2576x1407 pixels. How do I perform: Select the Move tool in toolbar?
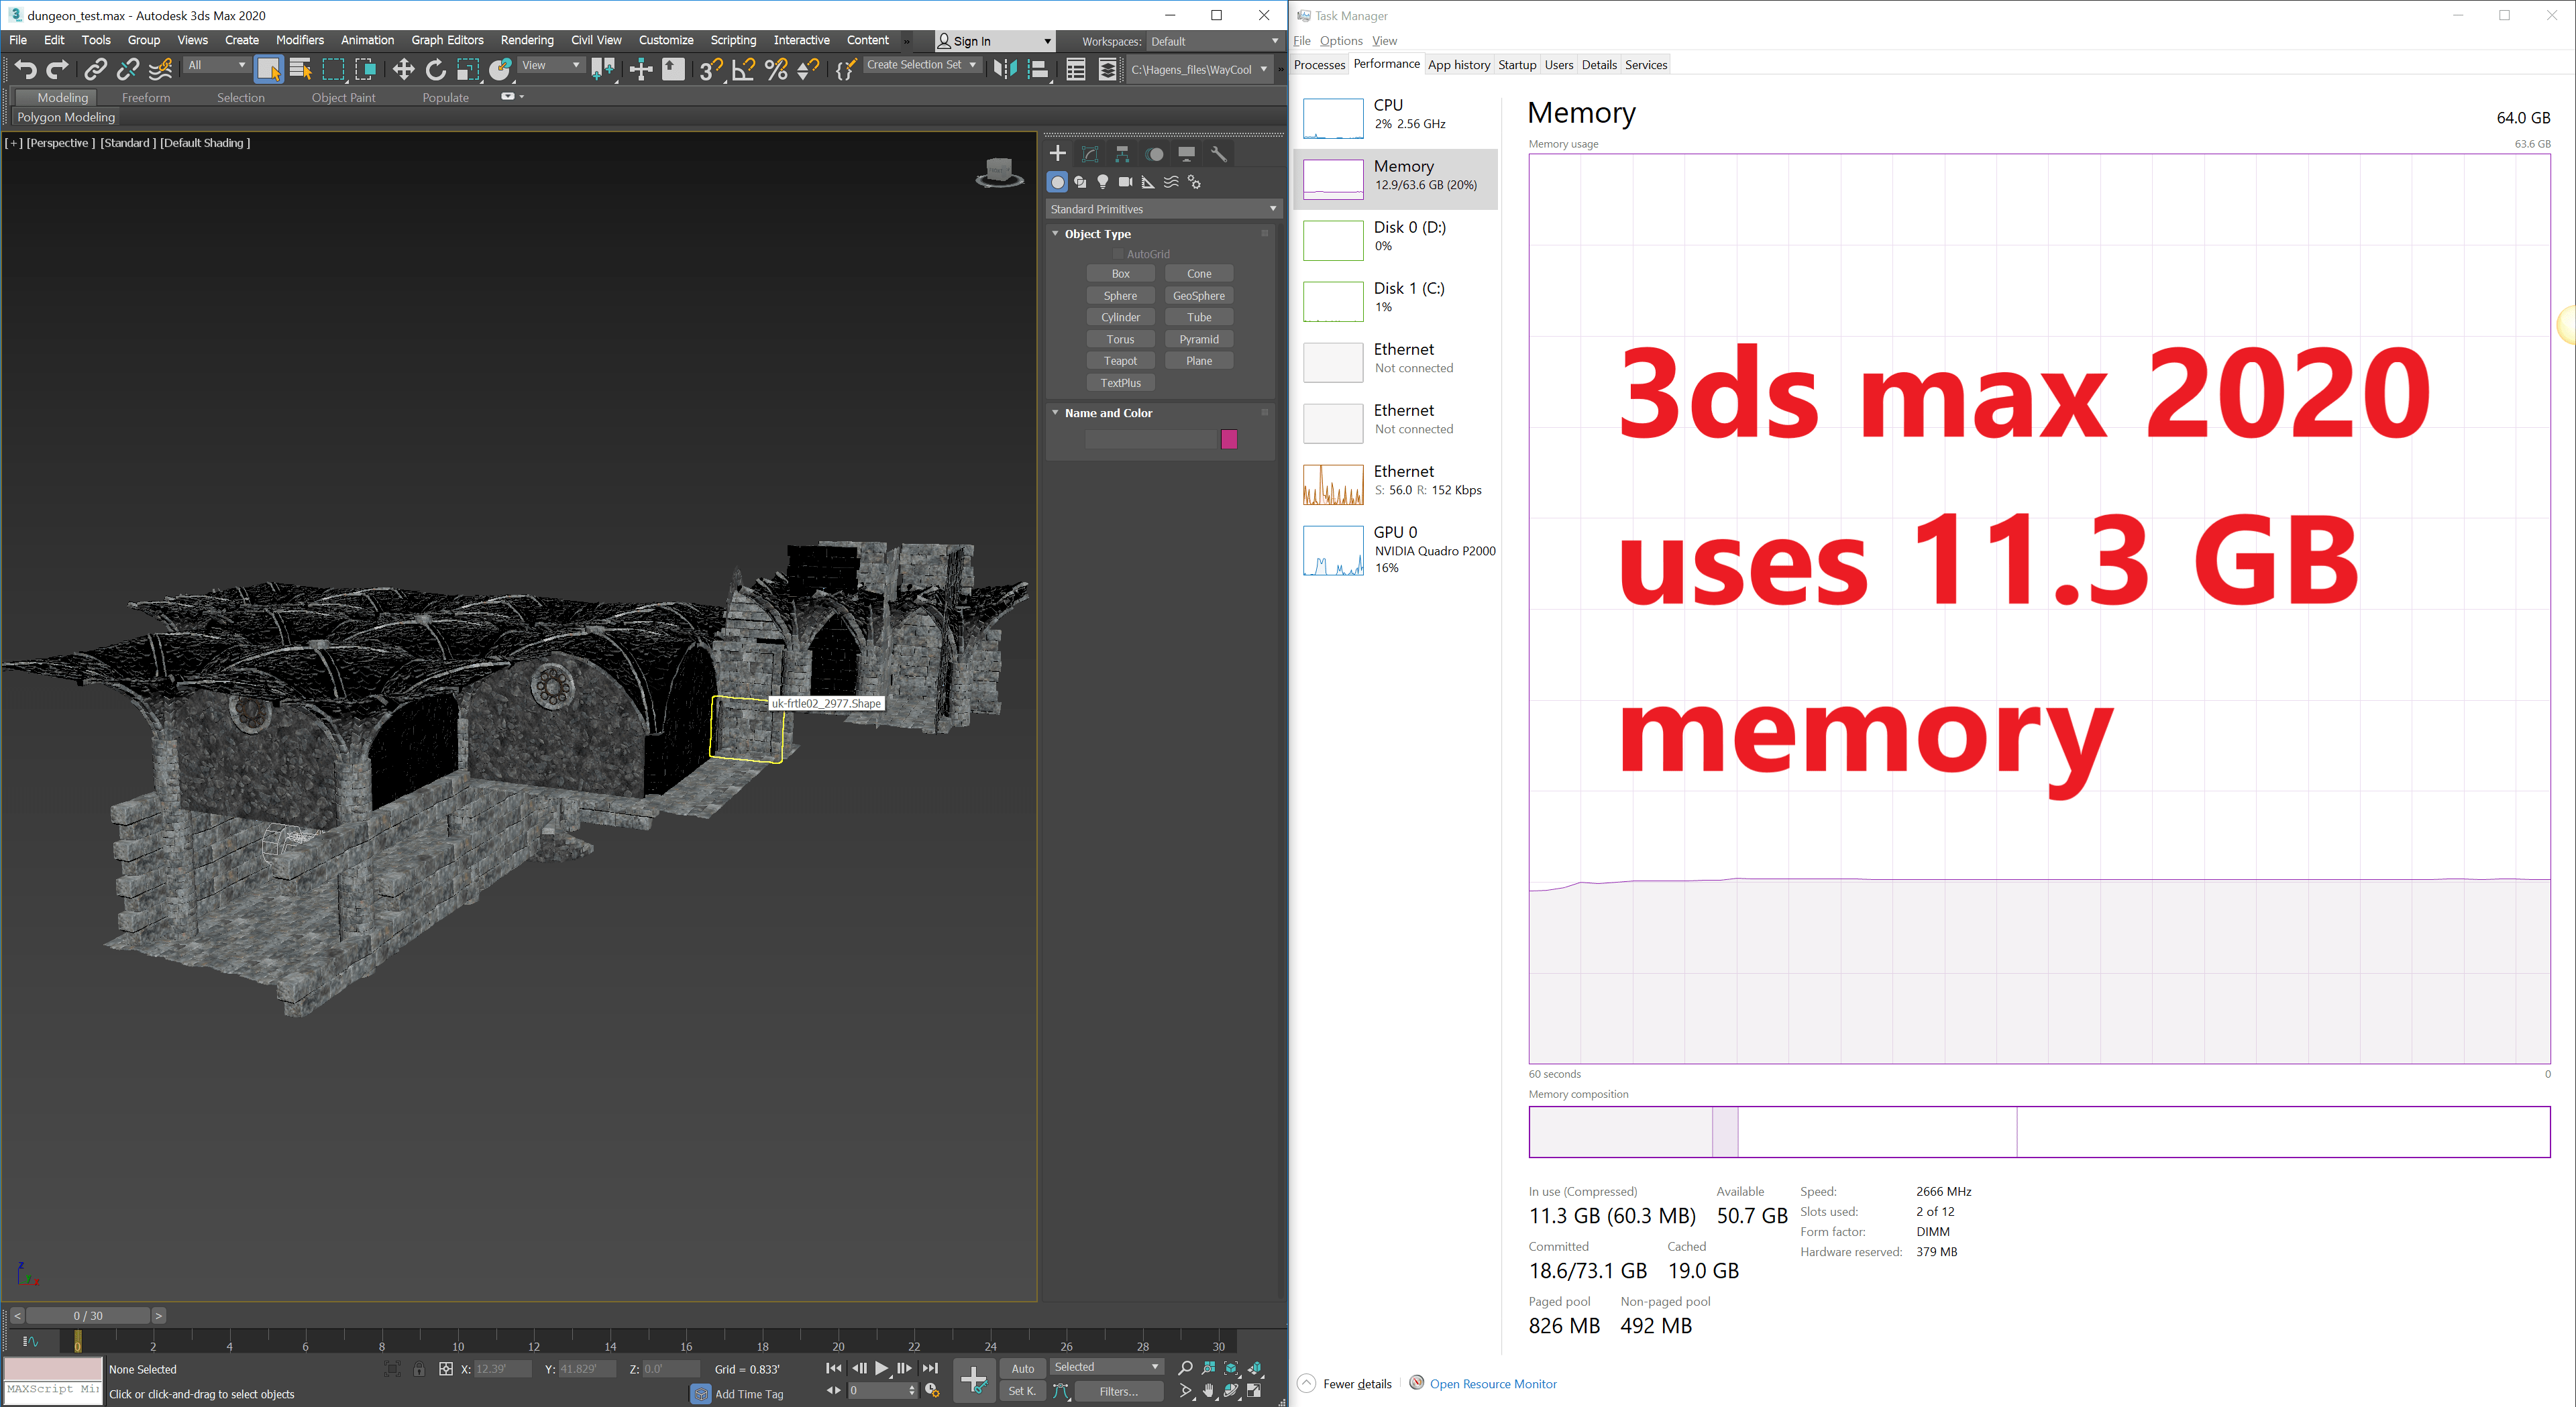(x=403, y=69)
